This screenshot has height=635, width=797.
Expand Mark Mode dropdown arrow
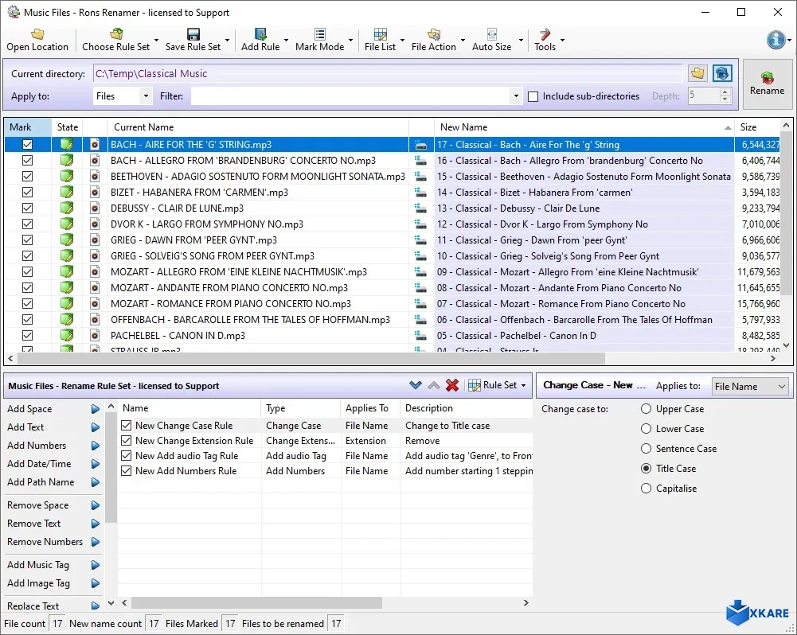tap(350, 40)
